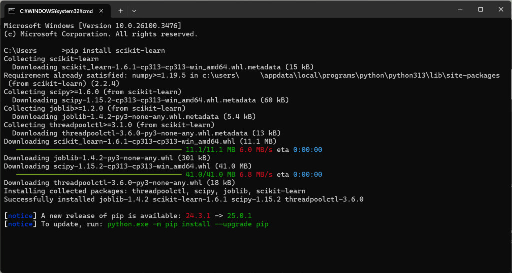This screenshot has height=273, width=512.
Task: Click the green pip version 25.0.1
Action: click(238, 216)
